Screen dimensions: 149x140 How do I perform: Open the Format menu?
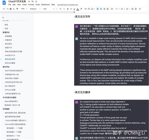click(31, 5)
